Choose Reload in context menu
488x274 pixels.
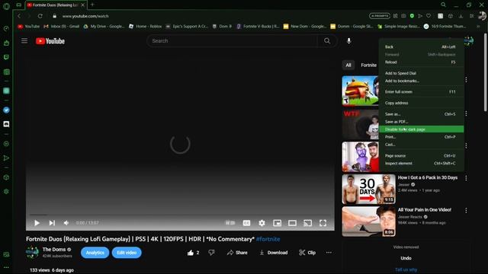point(422,62)
